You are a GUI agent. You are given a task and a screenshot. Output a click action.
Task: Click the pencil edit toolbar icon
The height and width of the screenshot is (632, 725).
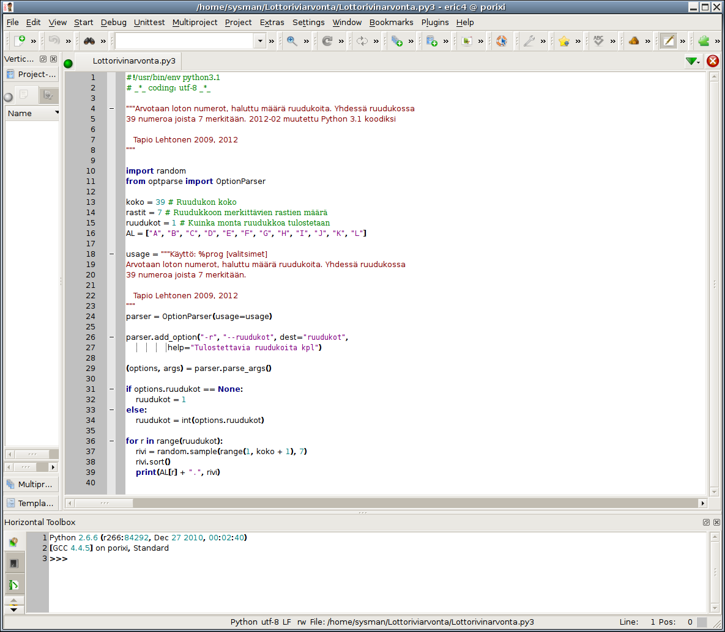(669, 41)
